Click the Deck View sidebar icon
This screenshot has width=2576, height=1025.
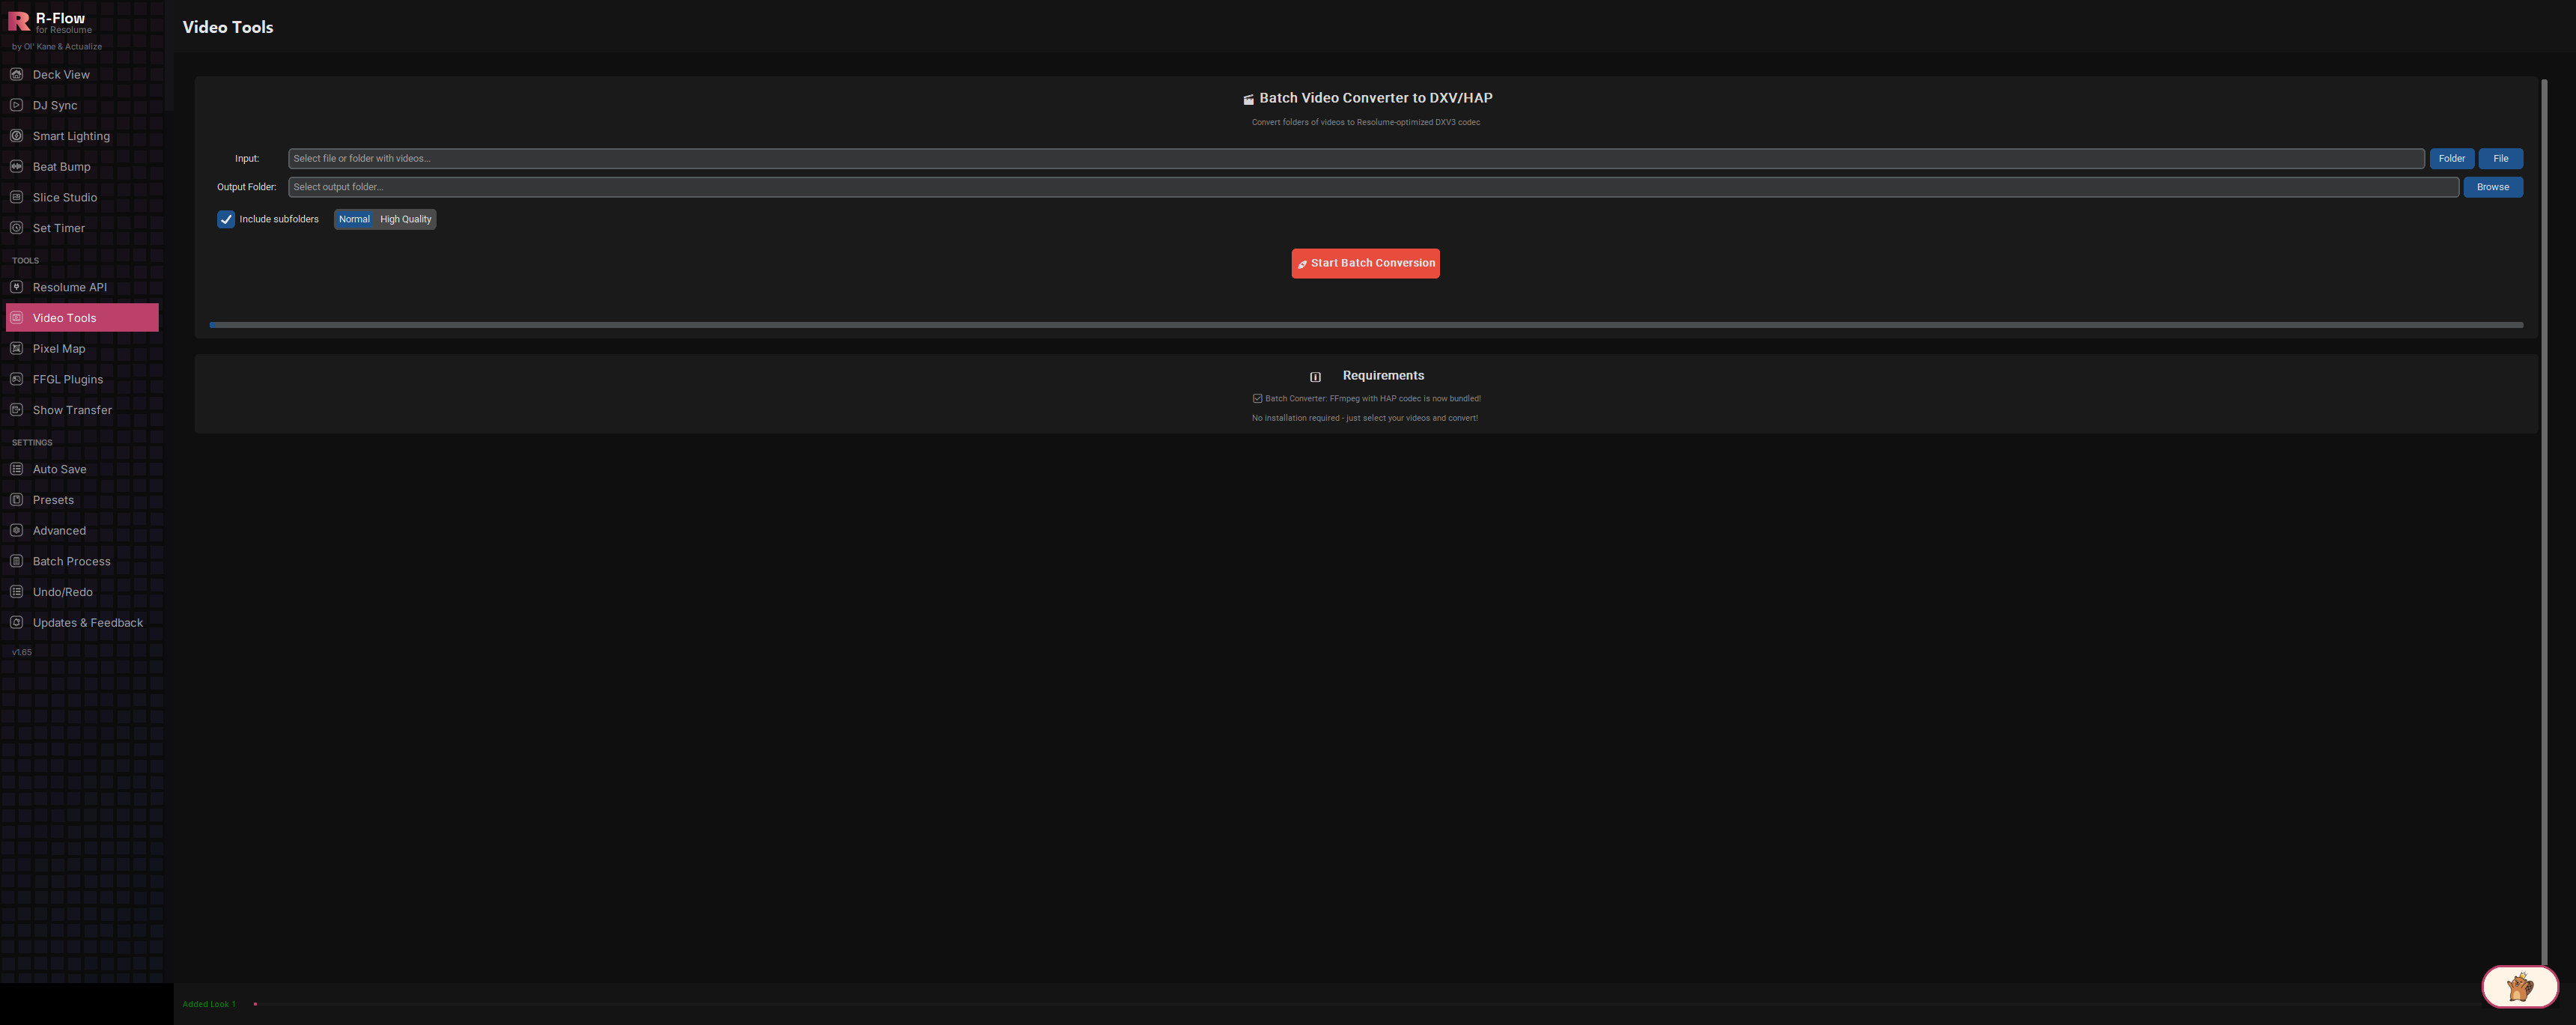[x=16, y=74]
